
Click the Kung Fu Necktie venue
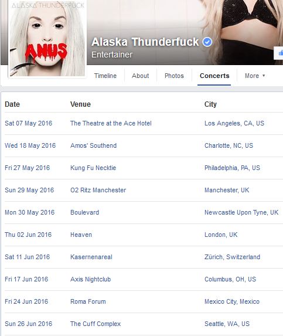pos(93,168)
